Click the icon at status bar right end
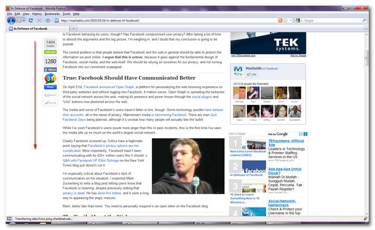This screenshot has width=375, height=230. point(365,219)
